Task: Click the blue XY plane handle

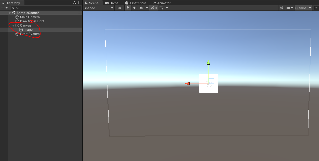Action: [x=211, y=81]
